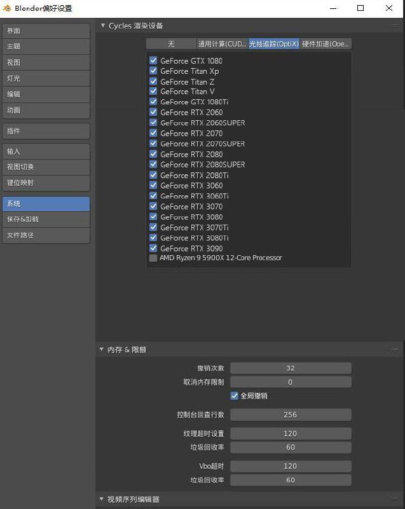Toggle GeForce RTX 3060Ti checkbox
Screen dimensions: 405x509
pos(153,196)
